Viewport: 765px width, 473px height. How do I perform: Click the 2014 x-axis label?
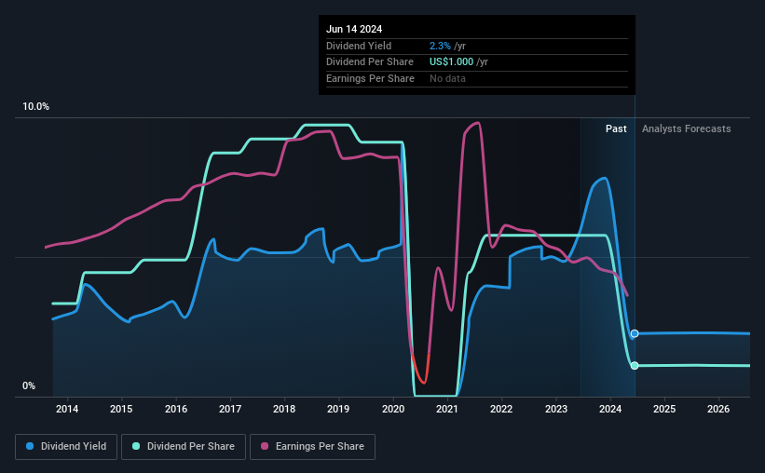click(67, 409)
